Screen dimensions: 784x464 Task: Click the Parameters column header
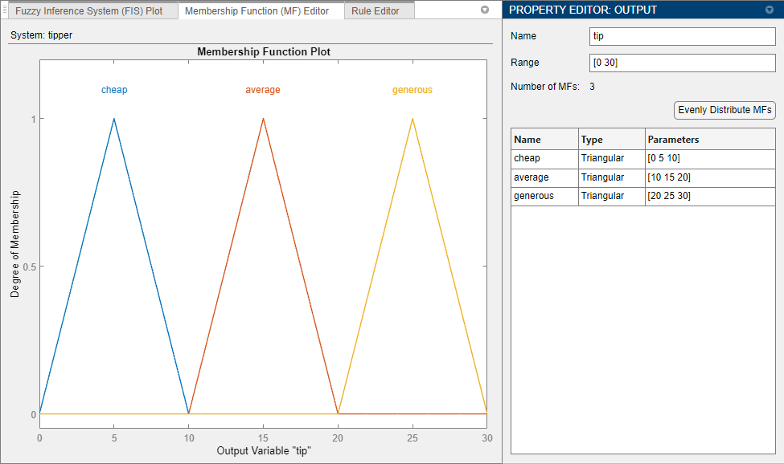710,140
